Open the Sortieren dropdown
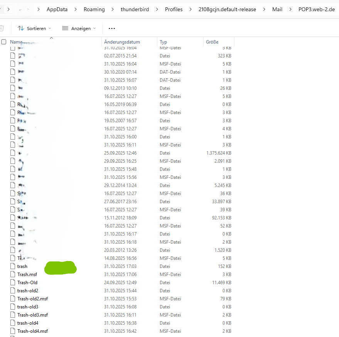Image resolution: width=339 pixels, height=337 pixels. [34, 29]
